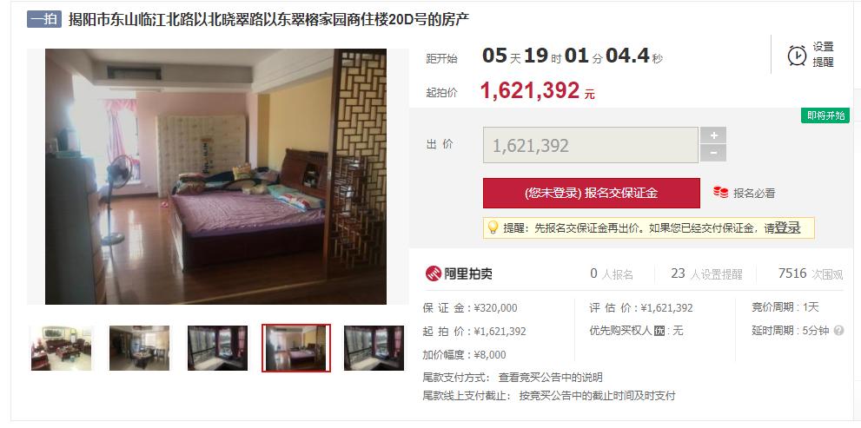Click the alarm clock reminder icon
861x428 pixels.
click(797, 56)
